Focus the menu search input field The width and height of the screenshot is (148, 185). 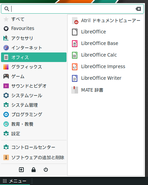tap(72, 9)
